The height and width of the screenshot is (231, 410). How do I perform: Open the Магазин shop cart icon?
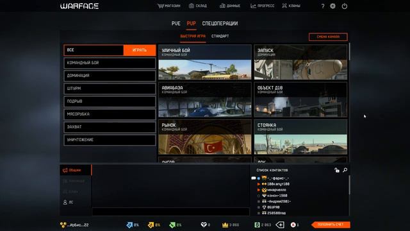coord(160,6)
